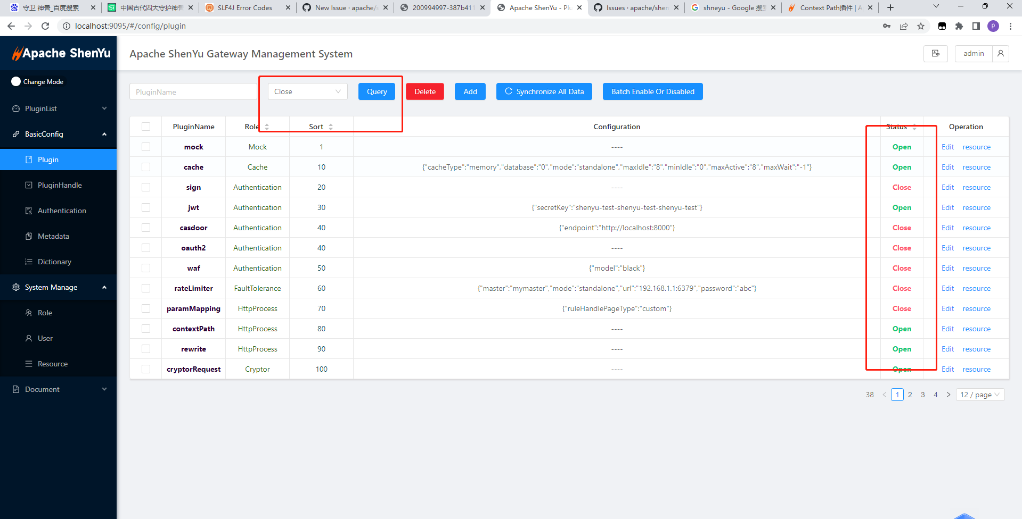The image size is (1022, 519).
Task: Open the Plugin sidebar menu item
Action: [58, 160]
